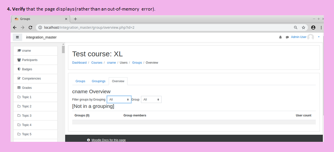The height and width of the screenshot is (152, 334).
Task: Go to Topic 1 in sidebar
Action: coord(35,97)
